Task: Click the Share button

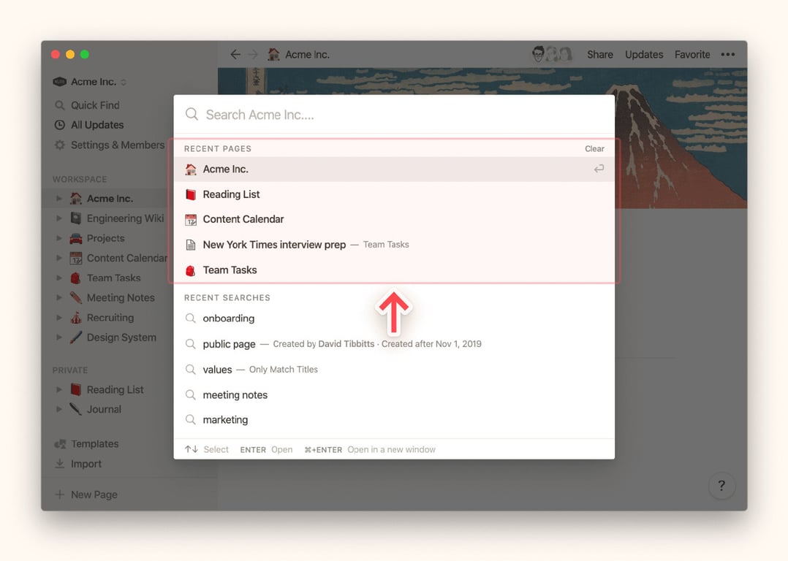Action: click(599, 55)
